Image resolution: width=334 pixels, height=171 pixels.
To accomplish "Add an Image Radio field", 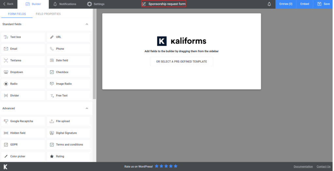I will [x=69, y=84].
